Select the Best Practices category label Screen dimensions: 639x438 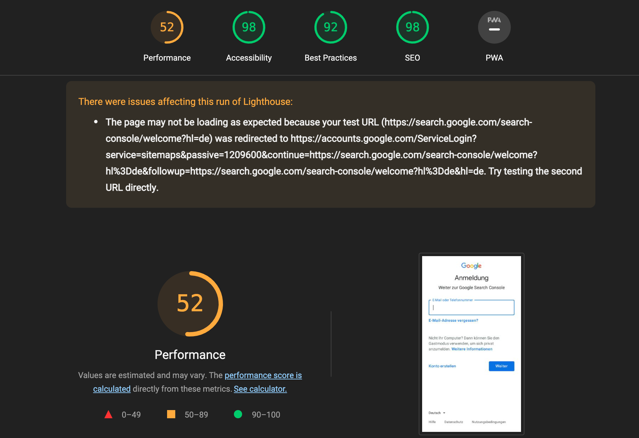(331, 58)
